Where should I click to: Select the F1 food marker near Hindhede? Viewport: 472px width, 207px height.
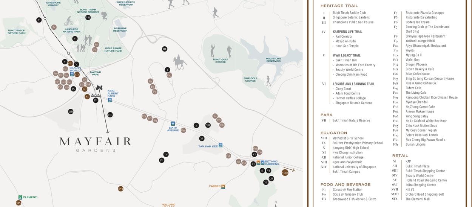click(54, 27)
